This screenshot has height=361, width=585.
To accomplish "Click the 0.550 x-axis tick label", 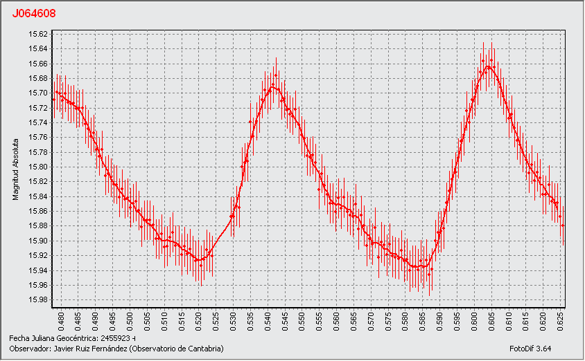I will click(302, 322).
